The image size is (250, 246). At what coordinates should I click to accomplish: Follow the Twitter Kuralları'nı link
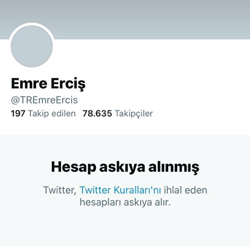120,190
